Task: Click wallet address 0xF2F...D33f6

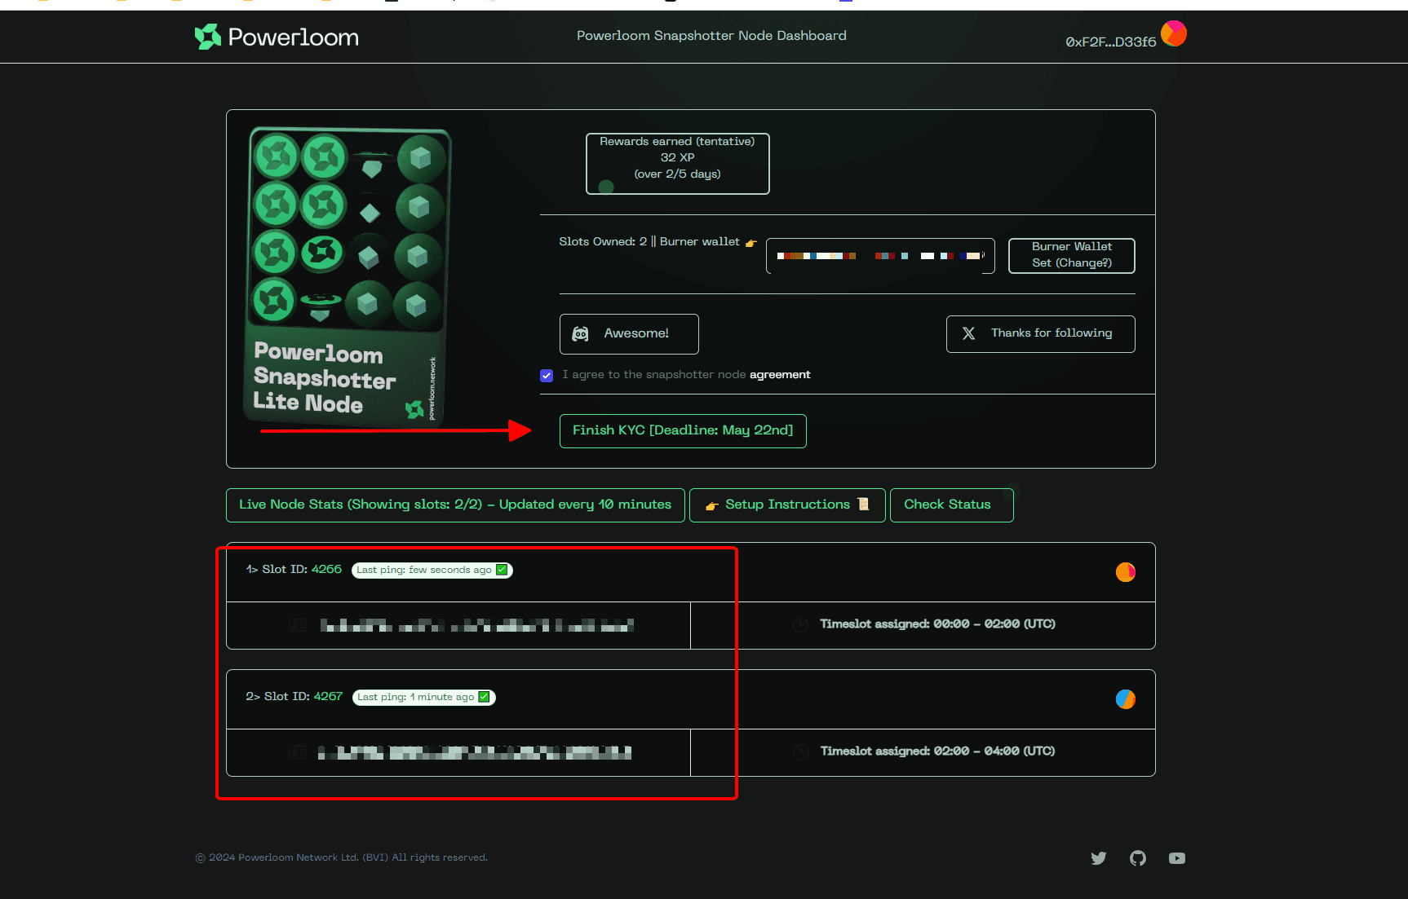Action: point(1110,42)
